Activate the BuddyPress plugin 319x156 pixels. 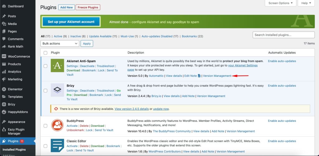point(72,126)
